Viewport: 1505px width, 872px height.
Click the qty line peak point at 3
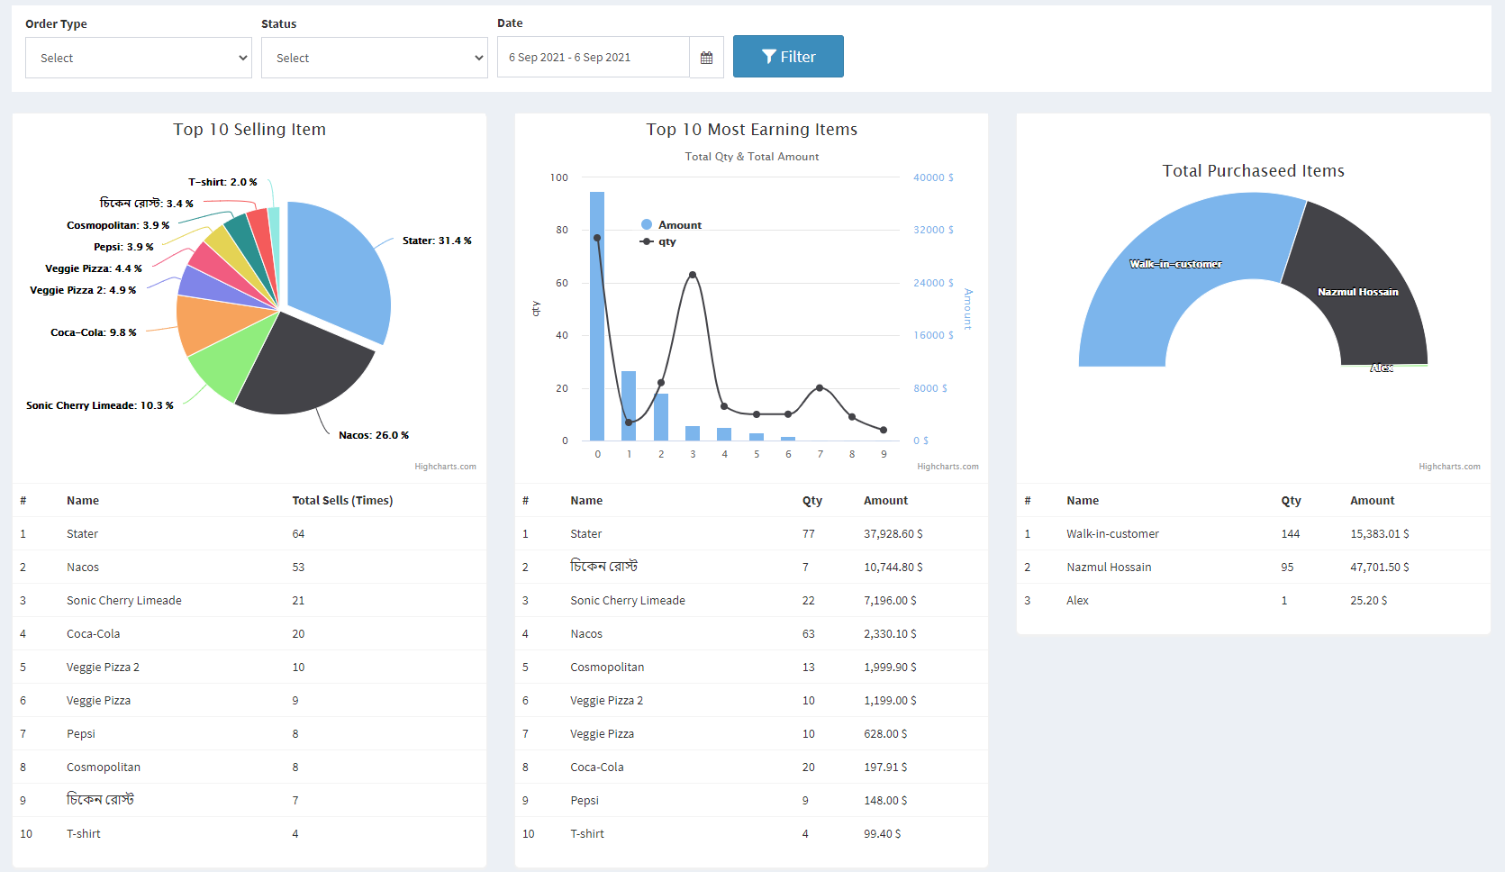693,275
